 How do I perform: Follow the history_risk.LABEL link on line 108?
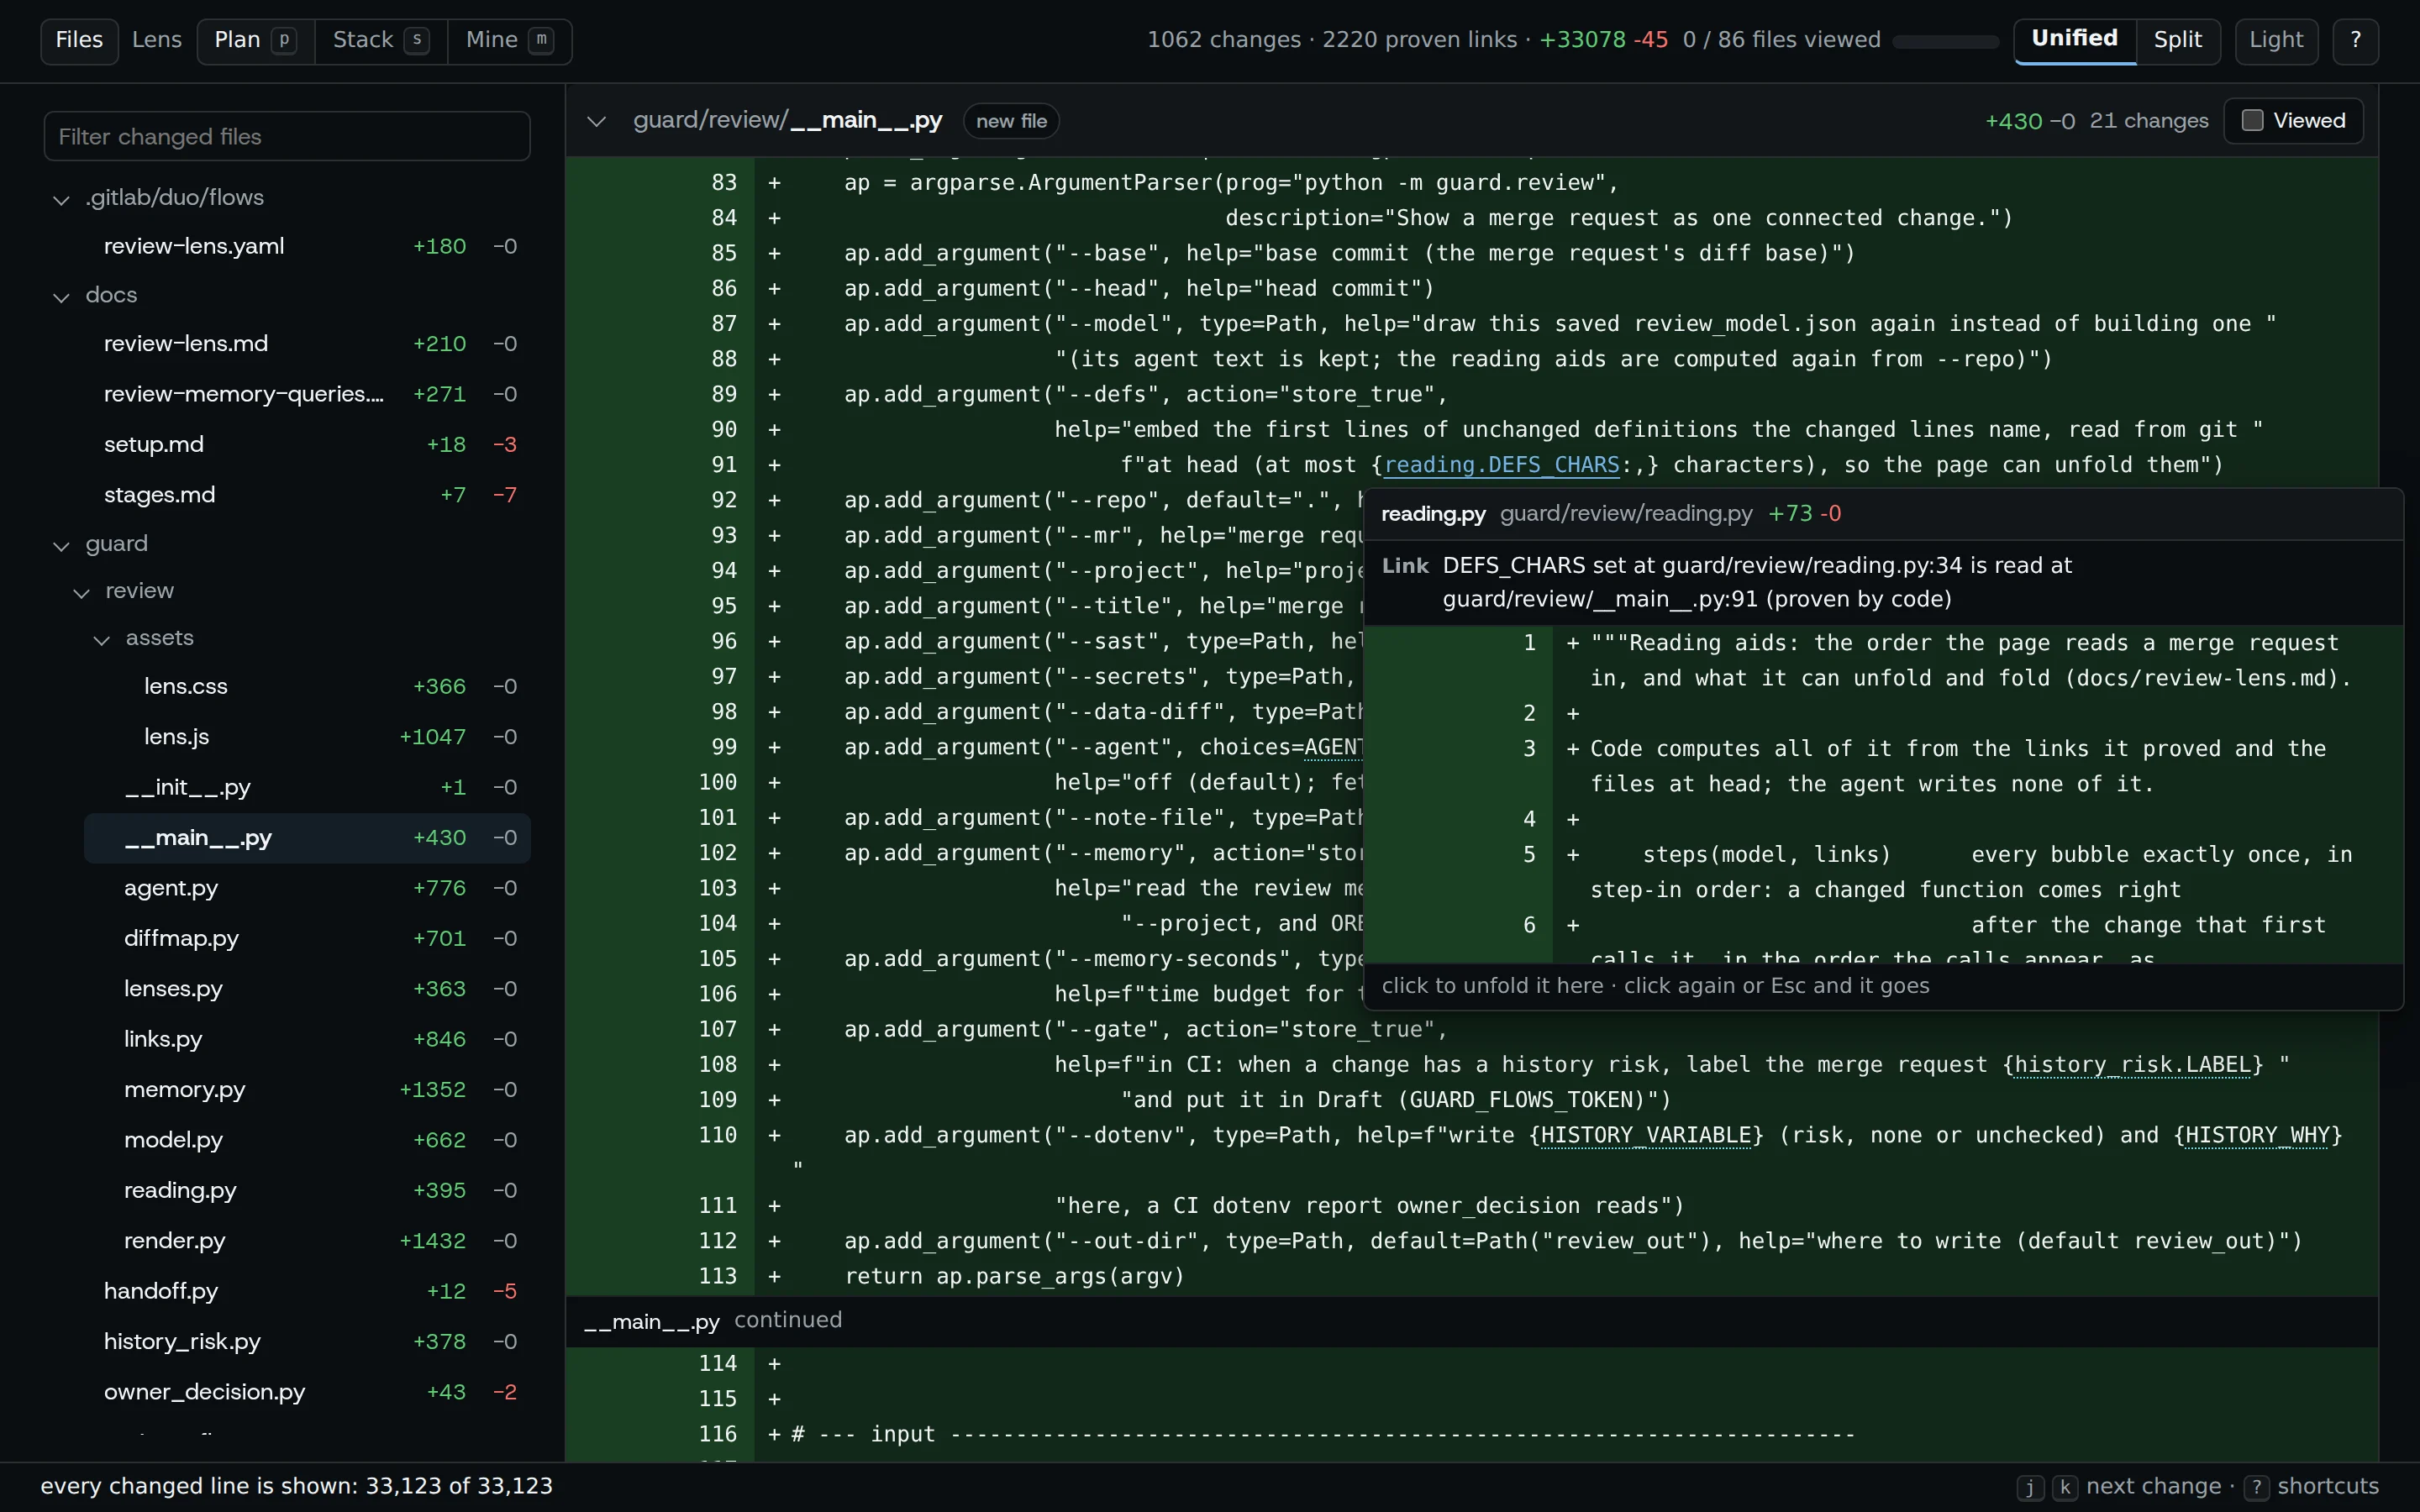[x=2132, y=1065]
